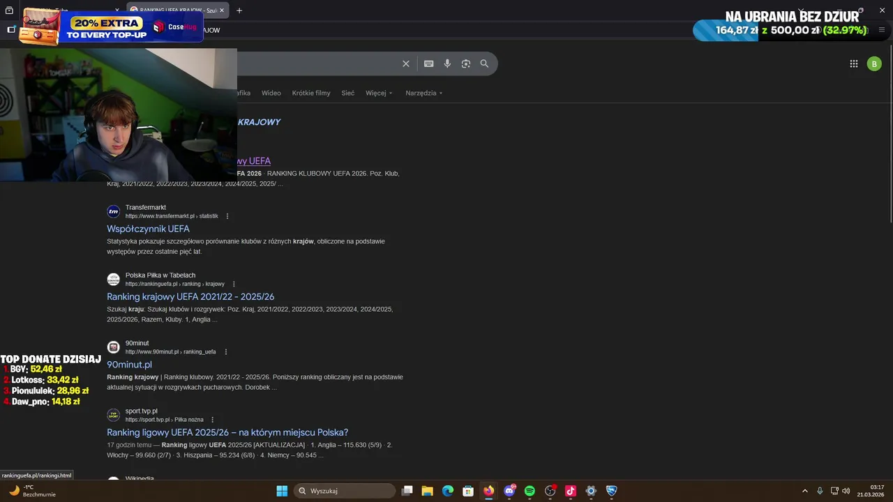The height and width of the screenshot is (502, 893).
Task: Start voice search with the microphone icon
Action: pos(447,63)
